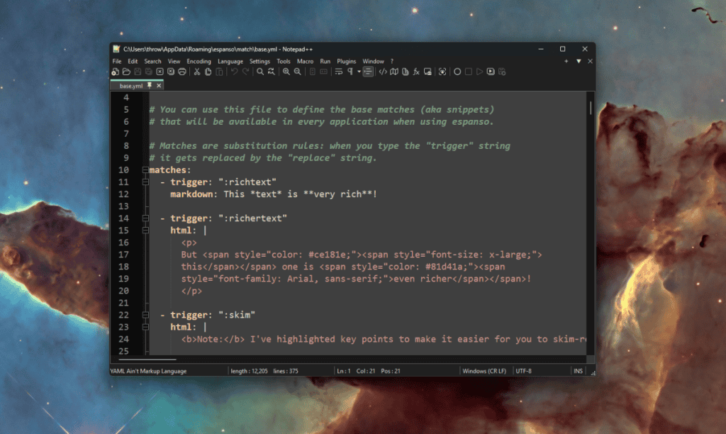Collapse the fold marker on line 14

click(x=145, y=218)
